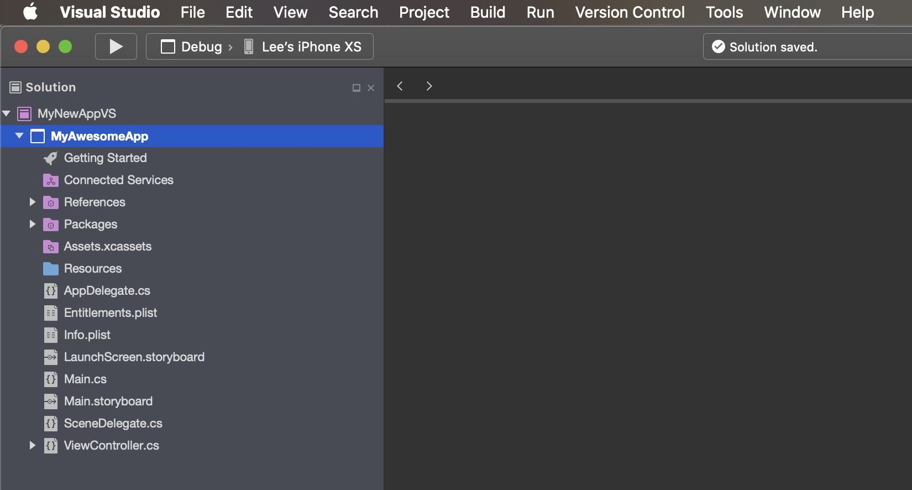
Task: Select the MyAwesomeApp project label
Action: [x=99, y=136]
